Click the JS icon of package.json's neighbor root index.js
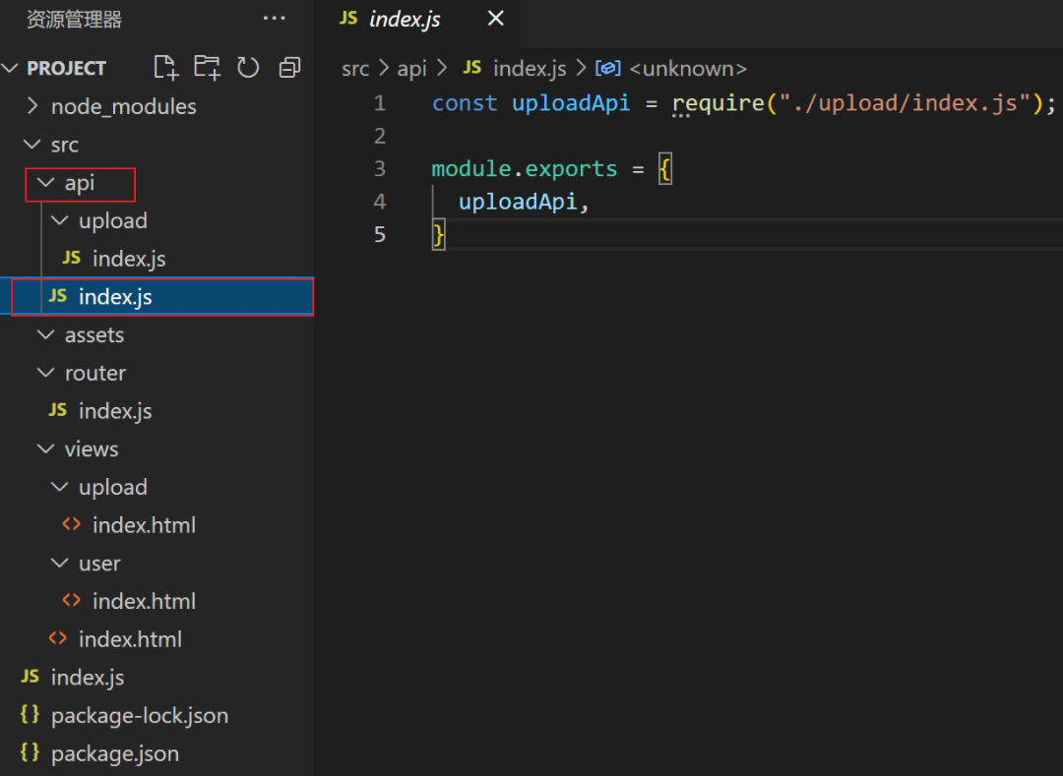This screenshot has width=1063, height=776. coord(30,677)
